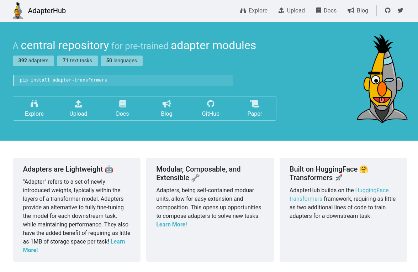Viewport: 418px width, 272px height.
Task: Click the Upload label in hero button bar
Action: coord(78,114)
